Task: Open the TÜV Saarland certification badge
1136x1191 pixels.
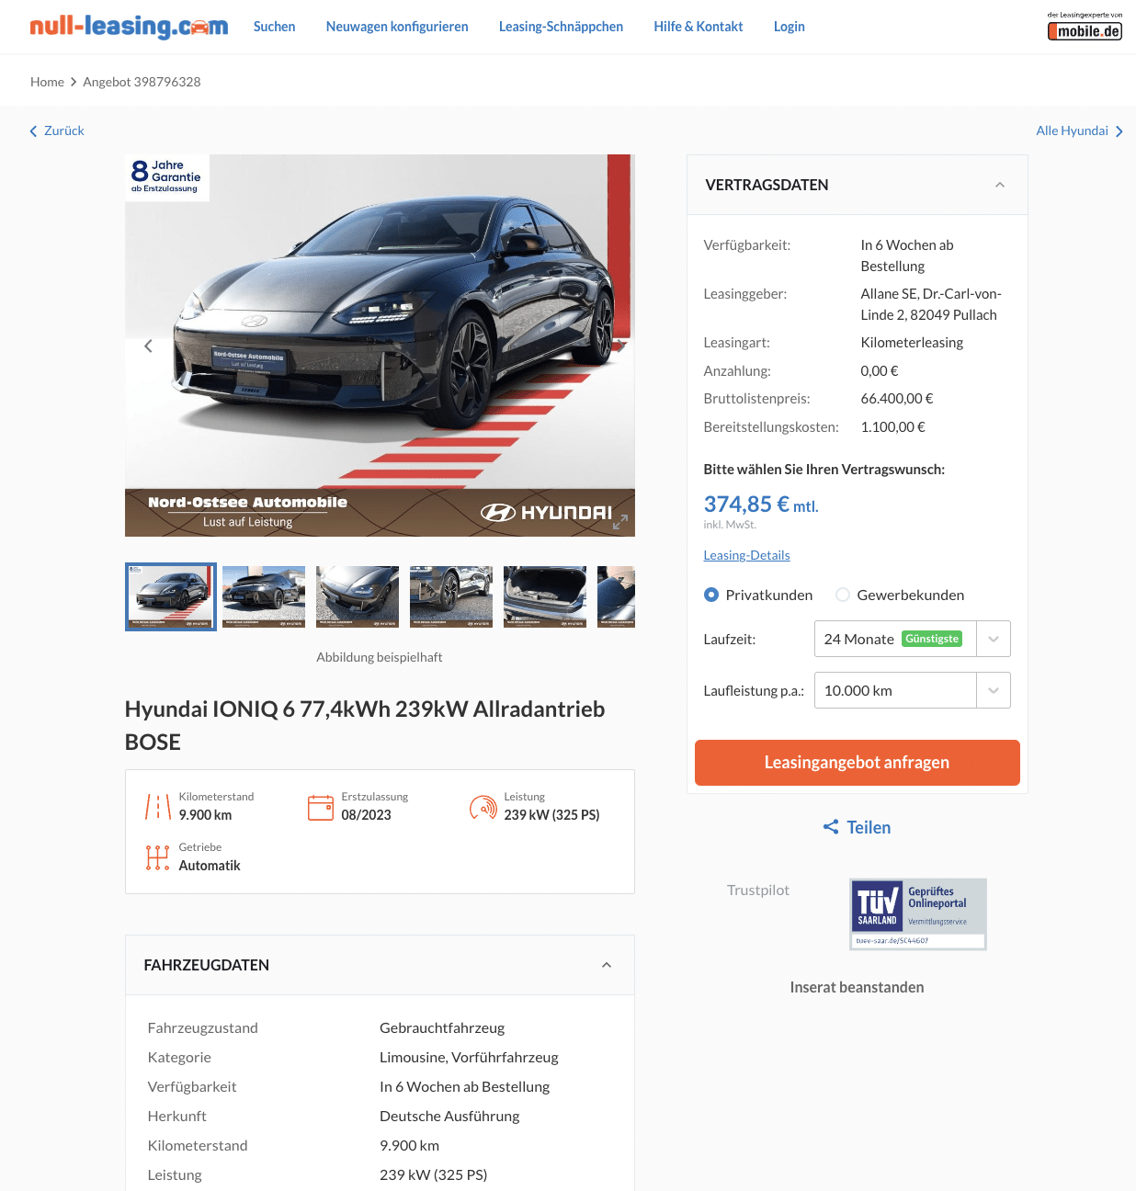Action: [918, 913]
